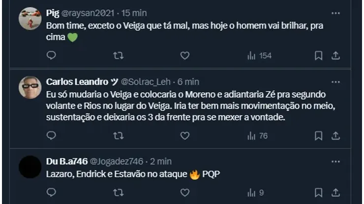The height and width of the screenshot is (204, 364).
Task: Open more options on Carlos Leandro's tweet
Action: coord(335,81)
